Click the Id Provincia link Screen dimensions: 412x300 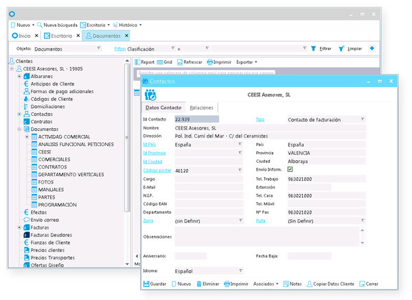pyautogui.click(x=154, y=153)
